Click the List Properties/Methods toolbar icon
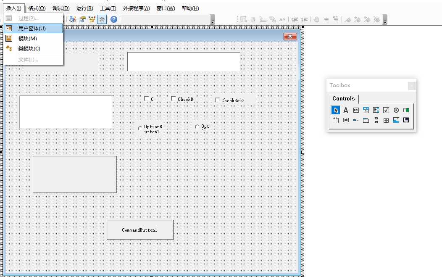Screen dimensions: 442x277 [244, 19]
